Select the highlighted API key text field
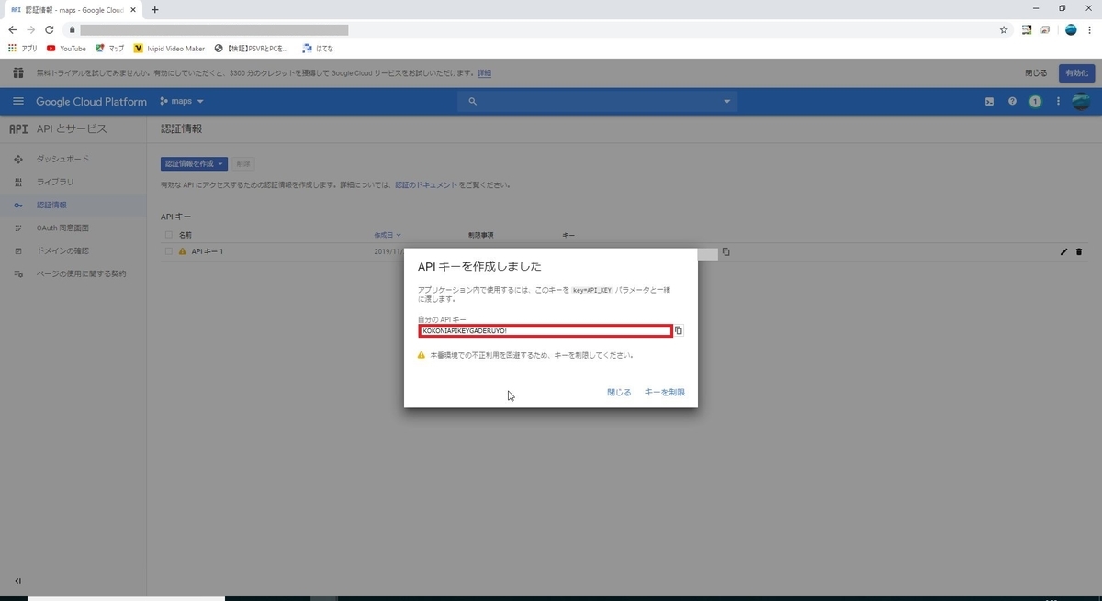The image size is (1102, 601). pos(545,330)
